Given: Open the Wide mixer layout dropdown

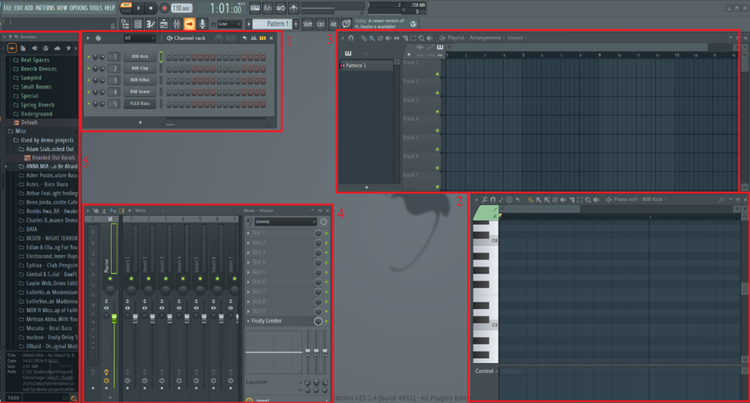Looking at the screenshot, I should pos(149,211).
